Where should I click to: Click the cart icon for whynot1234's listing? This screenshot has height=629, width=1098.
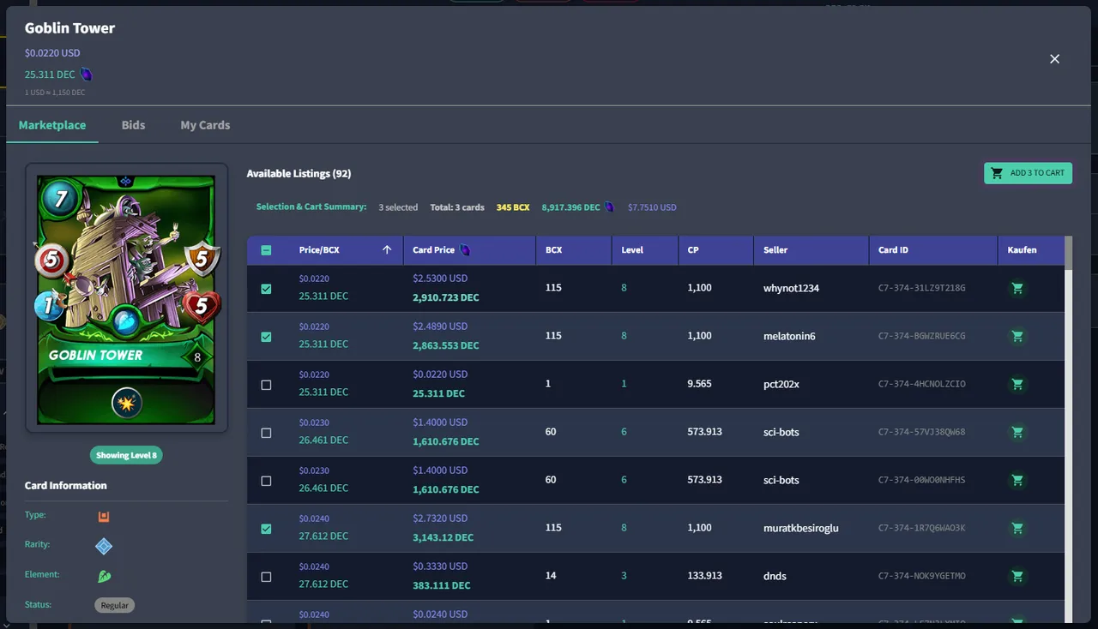point(1017,289)
